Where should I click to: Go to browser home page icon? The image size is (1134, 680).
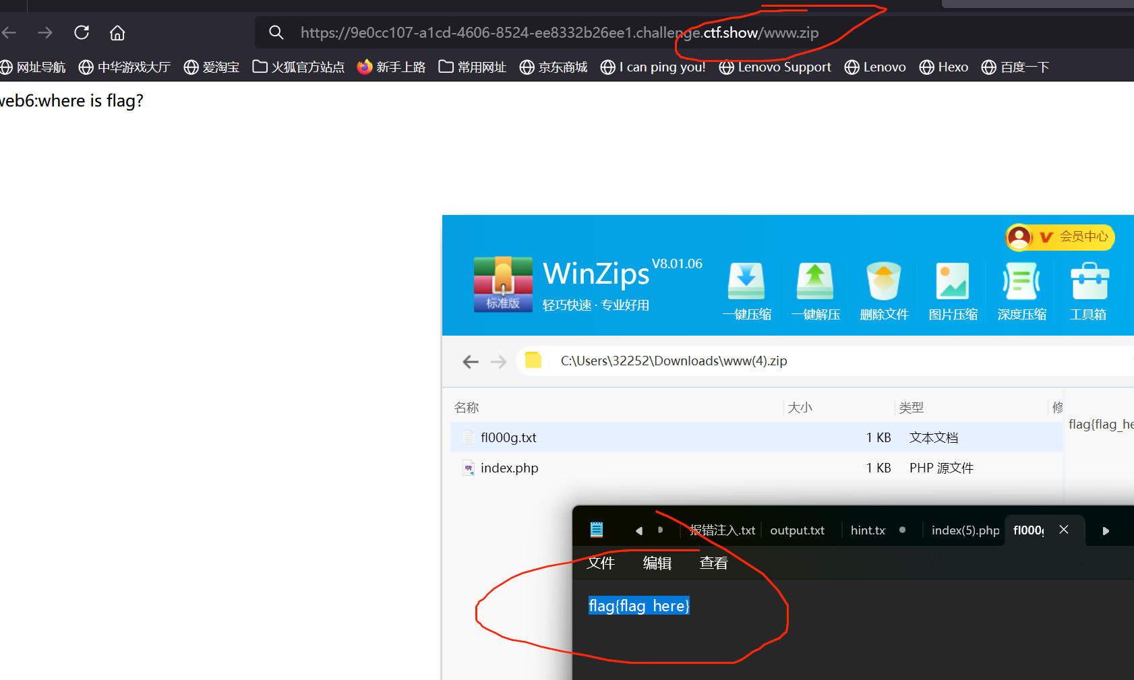click(x=117, y=32)
